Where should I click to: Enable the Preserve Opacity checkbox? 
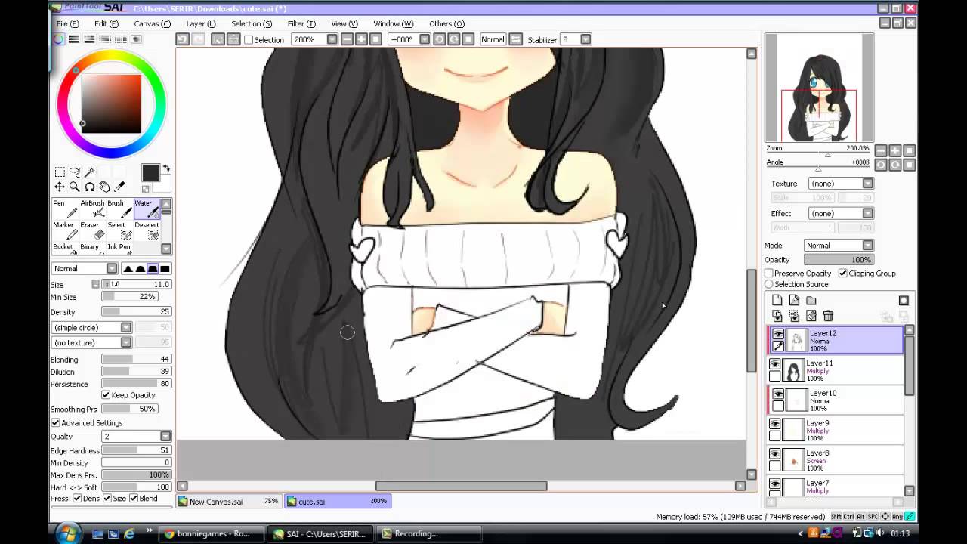coord(769,274)
